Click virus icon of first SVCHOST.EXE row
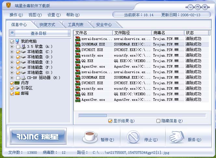This screenshot has height=158, width=216. click(x=78, y=50)
